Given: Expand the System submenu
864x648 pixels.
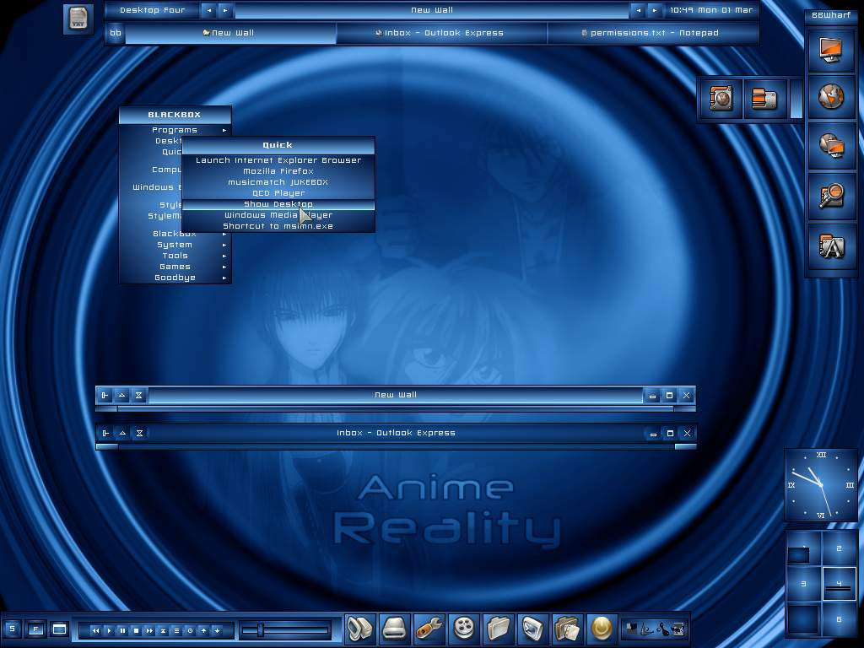Looking at the screenshot, I should tap(175, 245).
